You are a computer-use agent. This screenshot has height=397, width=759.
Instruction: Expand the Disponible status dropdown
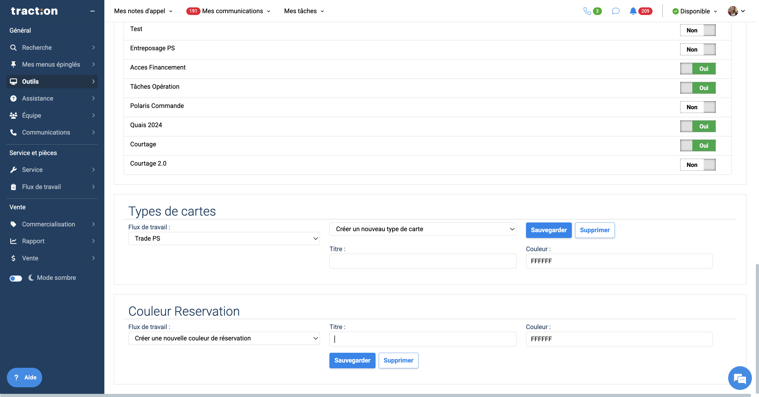(x=695, y=11)
